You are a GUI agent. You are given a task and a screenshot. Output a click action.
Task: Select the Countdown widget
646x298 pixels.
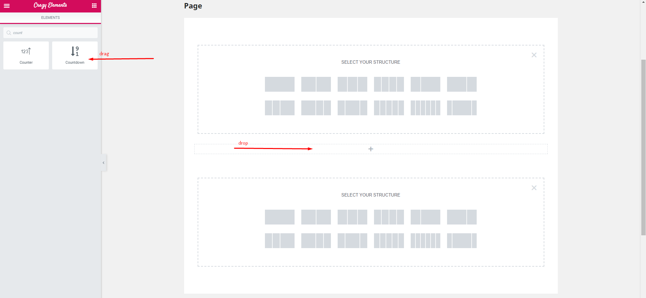click(75, 55)
